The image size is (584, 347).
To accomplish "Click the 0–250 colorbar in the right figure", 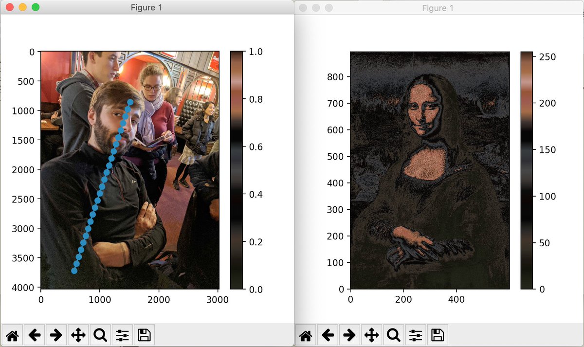I will pos(527,170).
